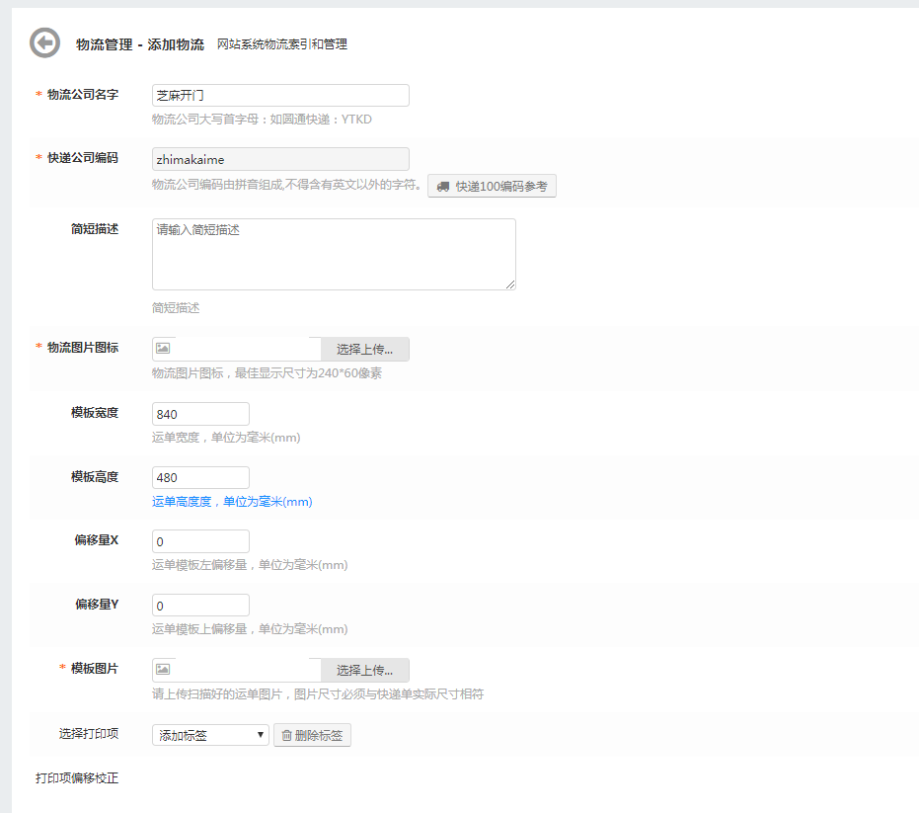The width and height of the screenshot is (919, 813).
Task: Click the back arrow icon
Action: [44, 43]
